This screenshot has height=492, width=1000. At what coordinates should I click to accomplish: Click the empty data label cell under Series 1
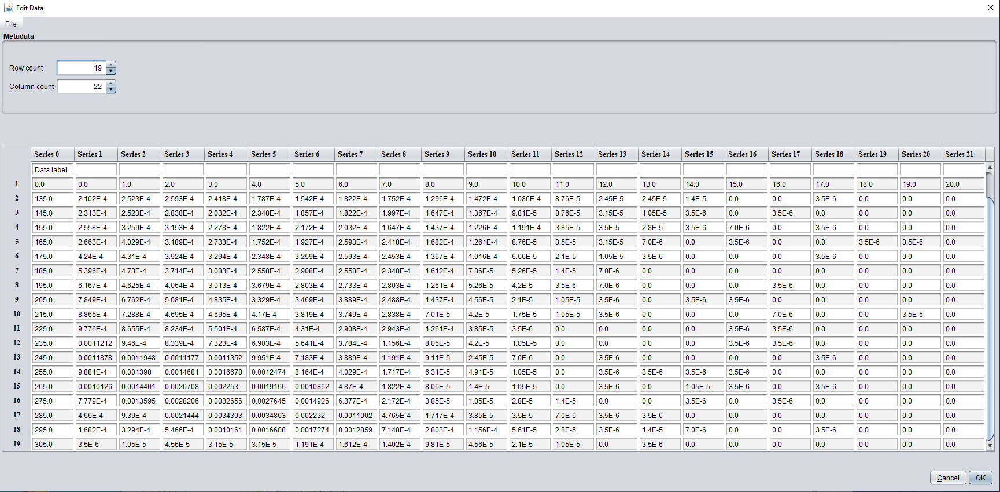[96, 170]
